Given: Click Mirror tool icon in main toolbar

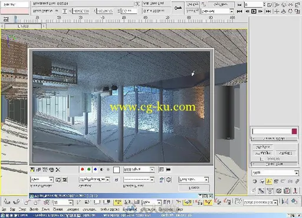Looking at the screenshot, I should [x=285, y=201].
